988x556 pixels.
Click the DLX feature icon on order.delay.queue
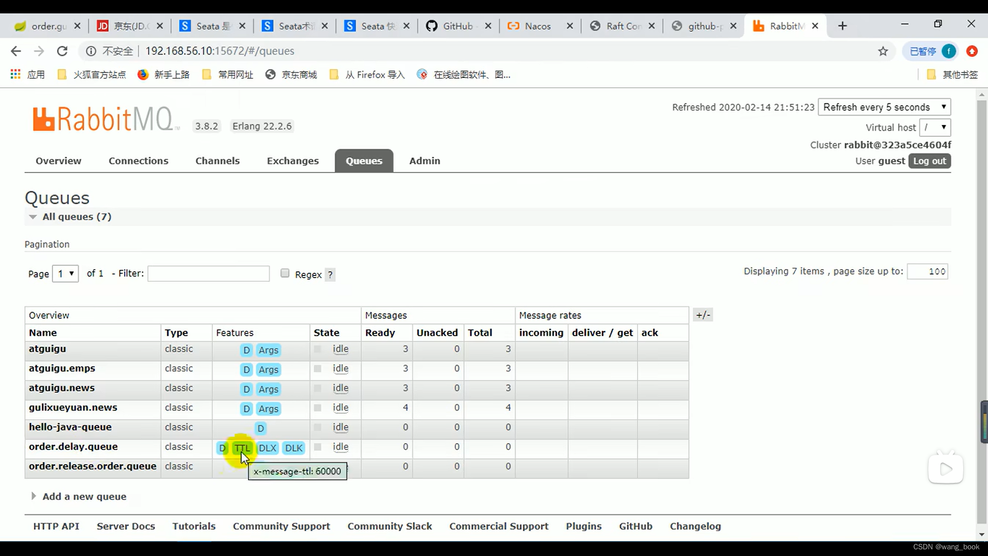(x=268, y=447)
